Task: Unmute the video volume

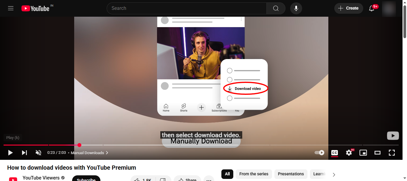Action: click(x=38, y=153)
